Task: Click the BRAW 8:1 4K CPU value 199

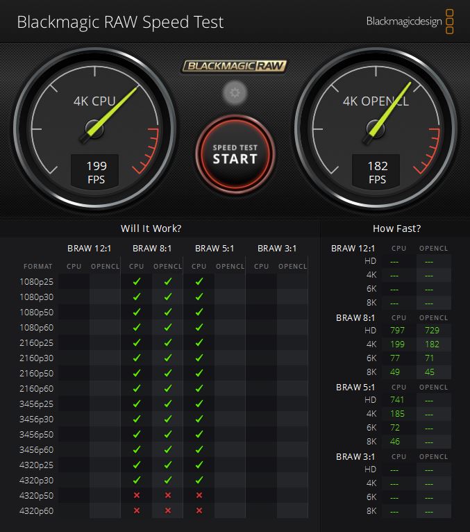Action: pyautogui.click(x=397, y=344)
